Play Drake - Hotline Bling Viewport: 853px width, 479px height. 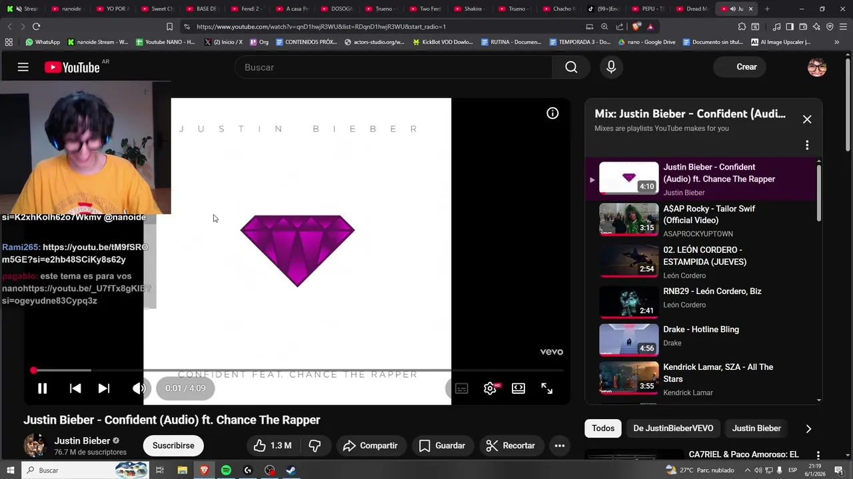pos(701,341)
